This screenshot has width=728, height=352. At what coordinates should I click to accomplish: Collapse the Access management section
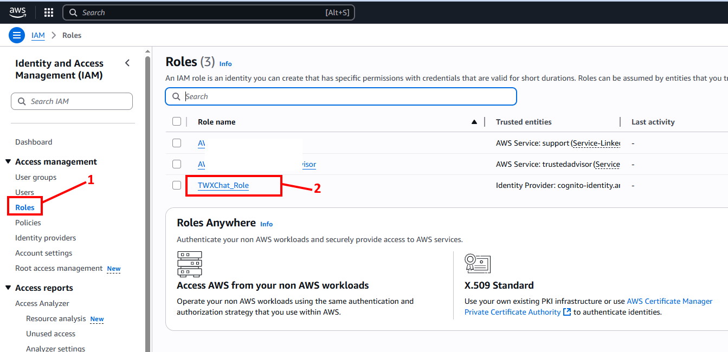(8, 162)
